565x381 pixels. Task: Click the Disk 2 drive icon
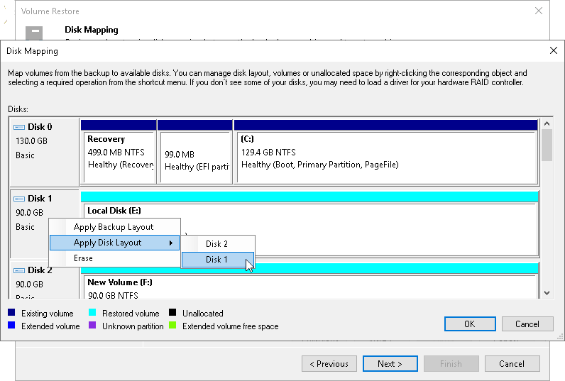pyautogui.click(x=18, y=270)
